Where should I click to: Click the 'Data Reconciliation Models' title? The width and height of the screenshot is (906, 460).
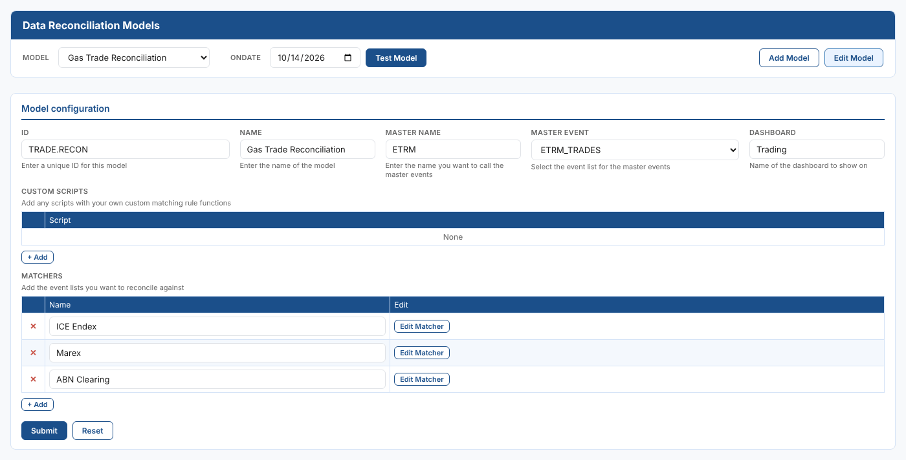pos(91,26)
